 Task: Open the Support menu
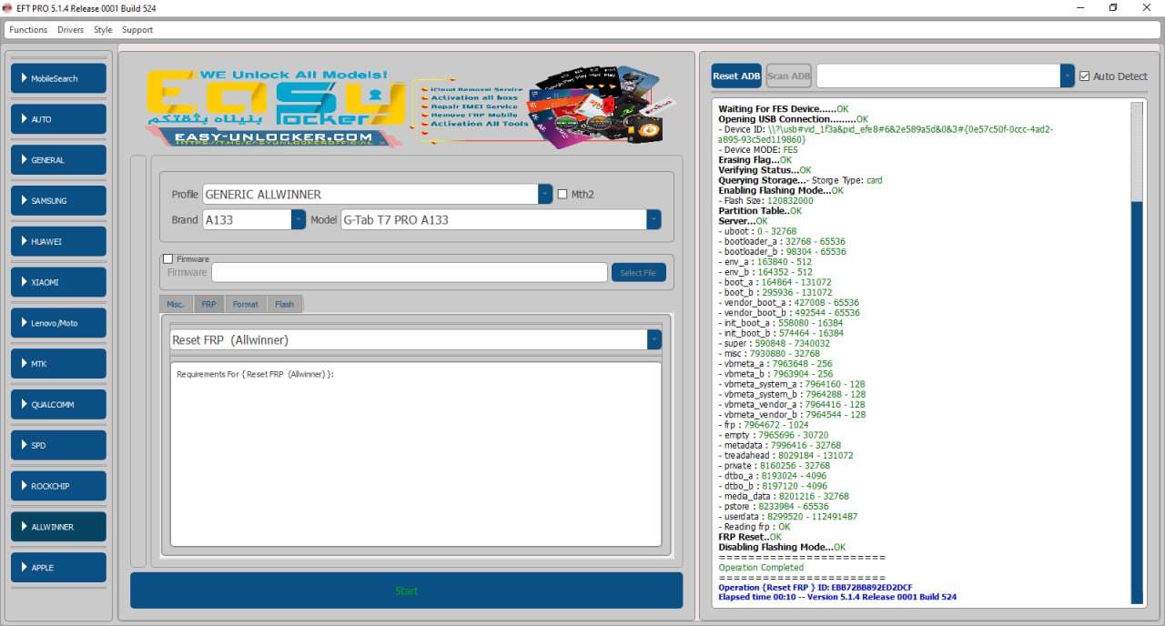137,30
